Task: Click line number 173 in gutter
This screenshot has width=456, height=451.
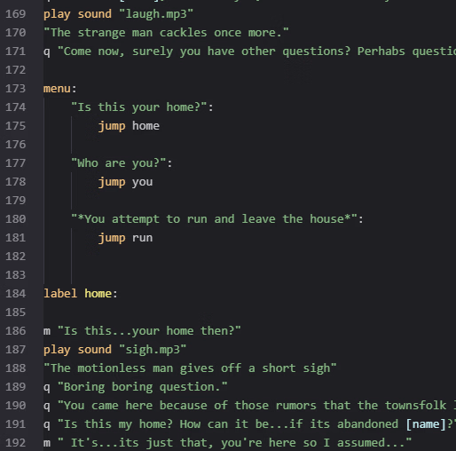Action: tap(16, 89)
